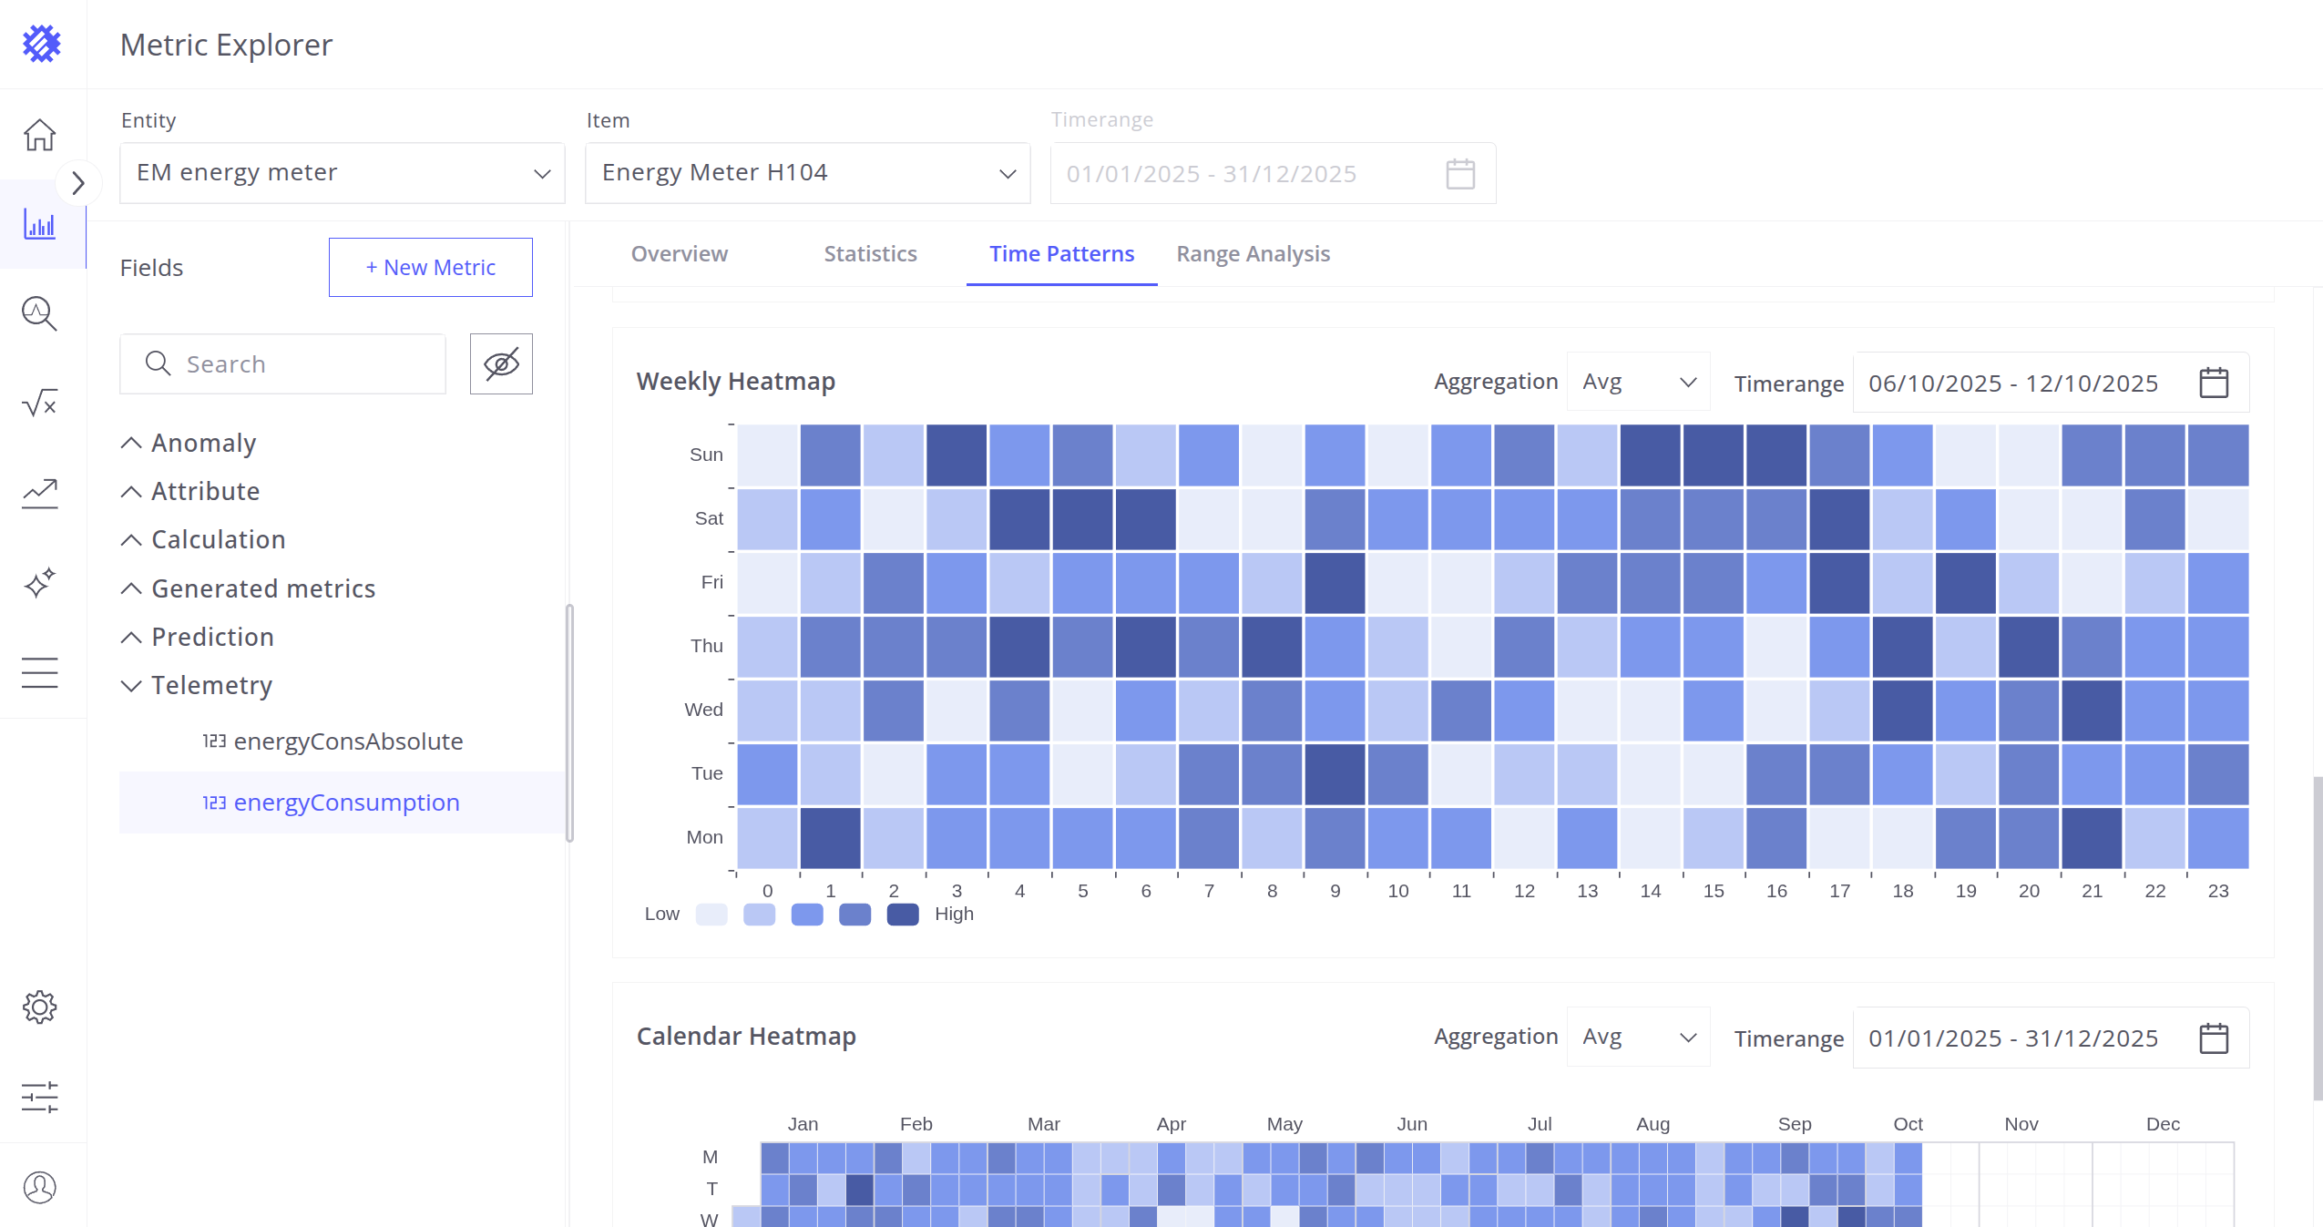Click the darkest High legend swatch

coord(902,914)
